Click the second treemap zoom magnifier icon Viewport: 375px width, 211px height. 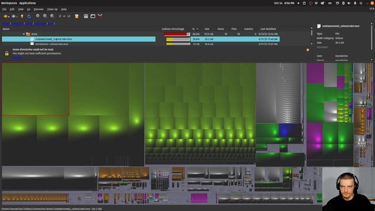(45, 16)
